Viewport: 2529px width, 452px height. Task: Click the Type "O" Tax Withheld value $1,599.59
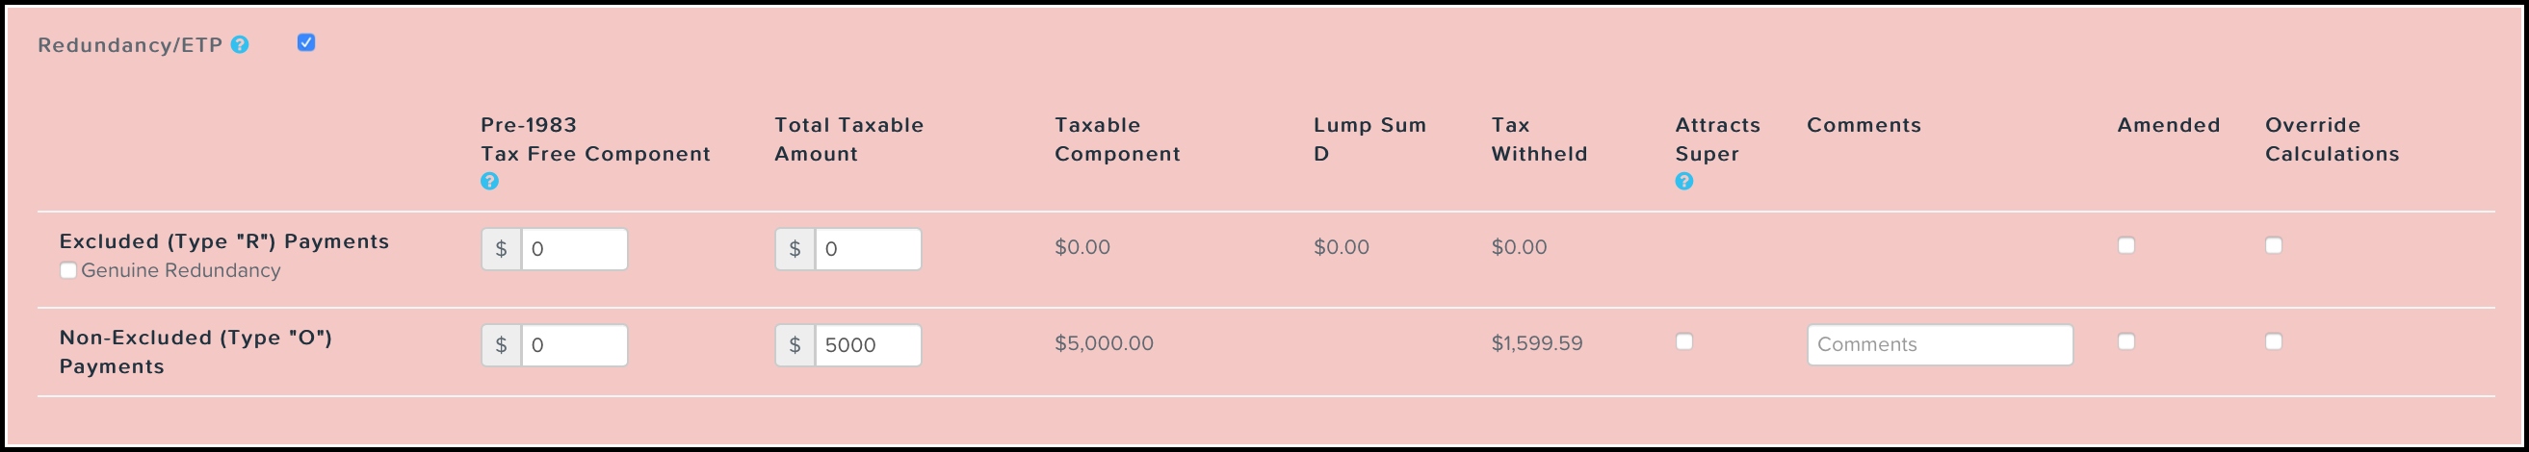[x=1536, y=344]
